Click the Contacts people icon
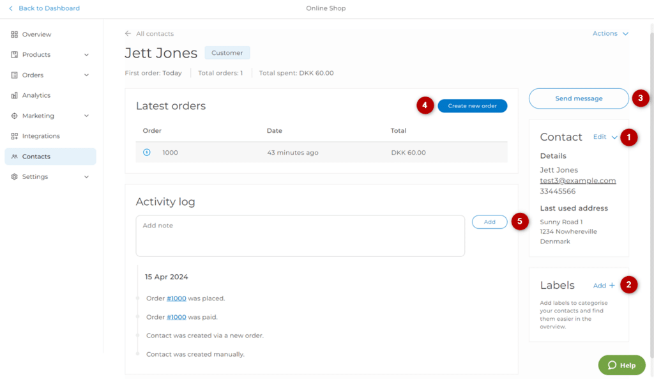 point(15,157)
